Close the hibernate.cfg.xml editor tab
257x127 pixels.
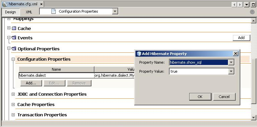tap(41, 4)
